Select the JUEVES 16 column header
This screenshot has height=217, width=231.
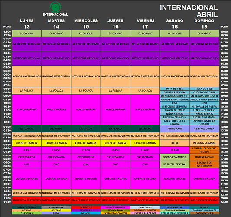coord(115,23)
